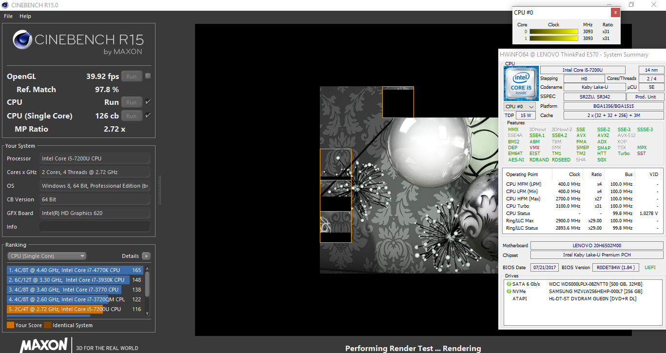Uncheck the CPU test checkbox
This screenshot has height=353, width=666.
[x=148, y=102]
